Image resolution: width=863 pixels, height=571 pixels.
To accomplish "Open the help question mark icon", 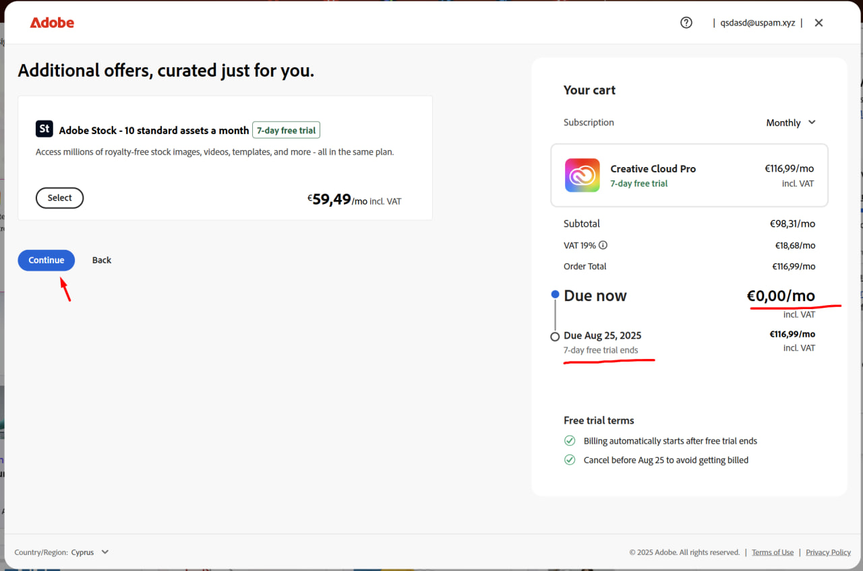I will pyautogui.click(x=686, y=22).
